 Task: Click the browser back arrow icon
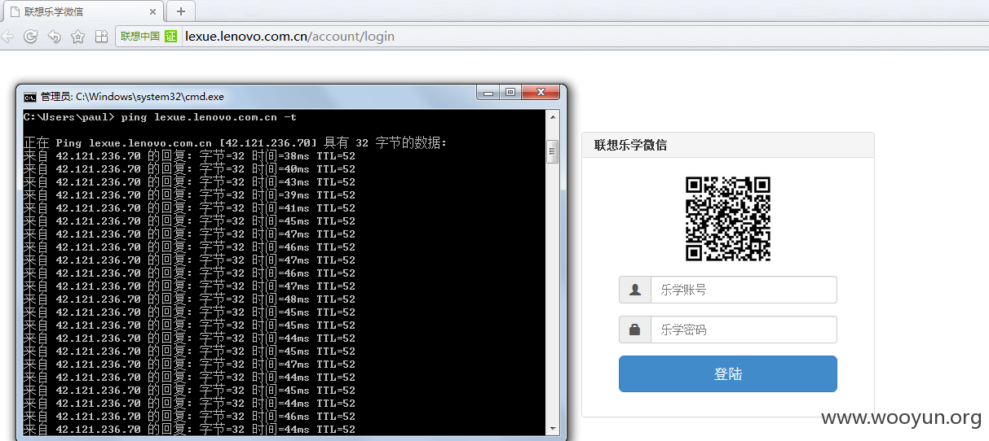point(7,37)
